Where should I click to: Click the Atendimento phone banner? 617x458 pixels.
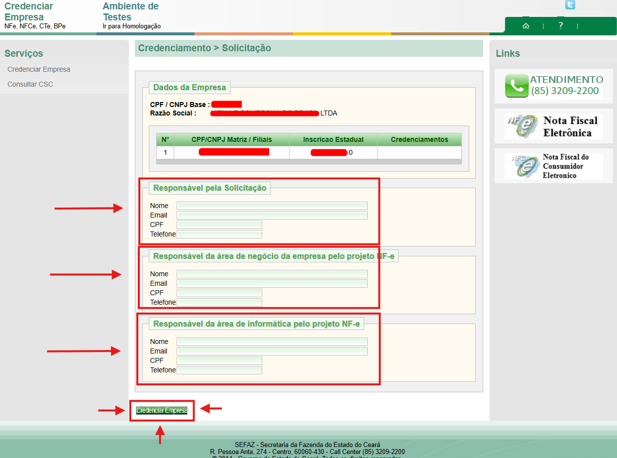click(x=553, y=86)
